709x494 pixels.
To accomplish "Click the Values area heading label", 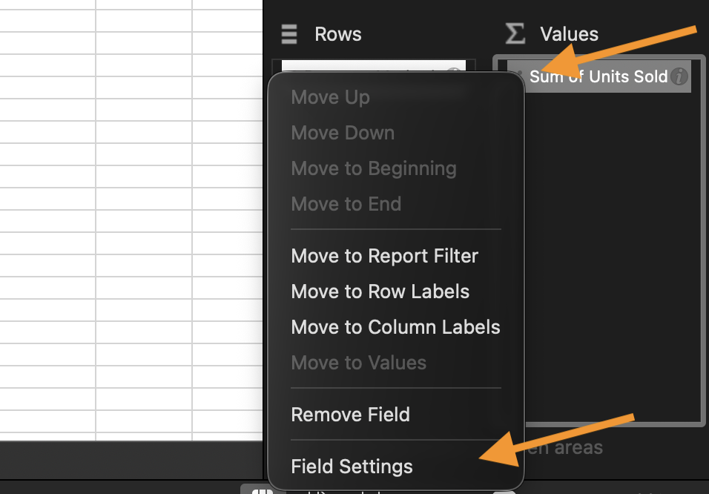I will click(569, 34).
